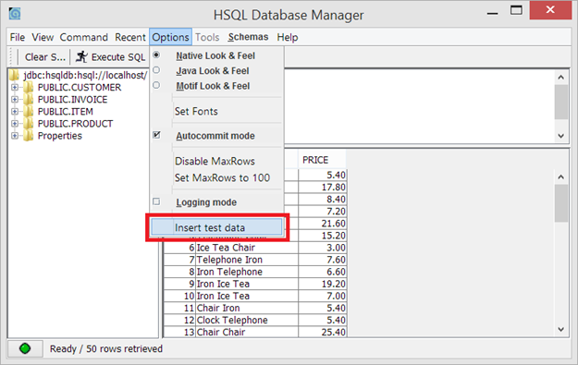Select Native Look & Feel radio button
Screen dimensions: 578x365
coord(156,55)
